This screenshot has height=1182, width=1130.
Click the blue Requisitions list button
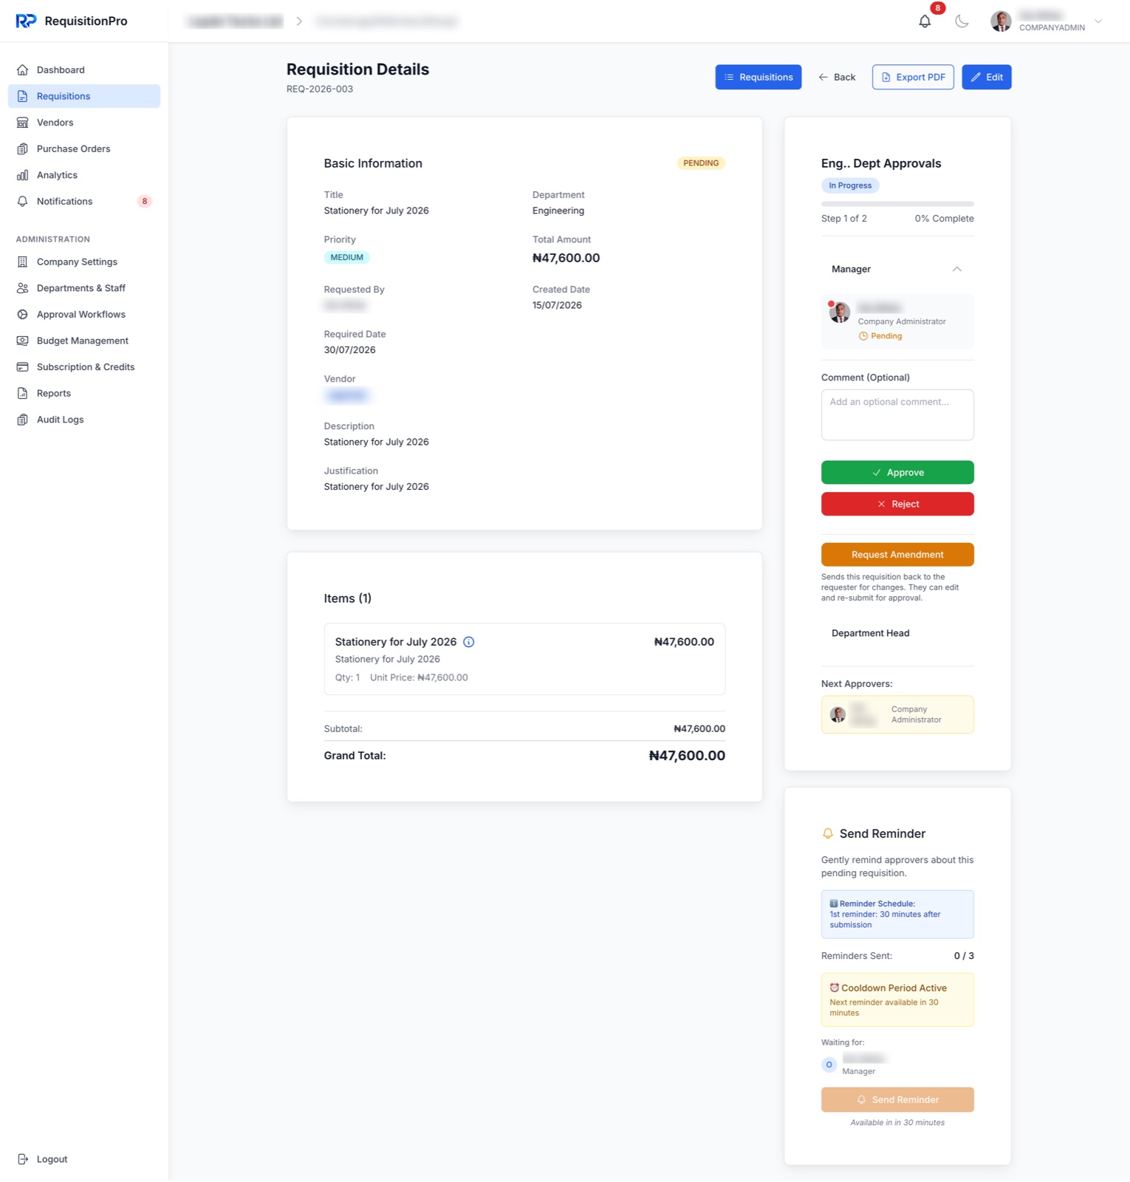click(759, 78)
